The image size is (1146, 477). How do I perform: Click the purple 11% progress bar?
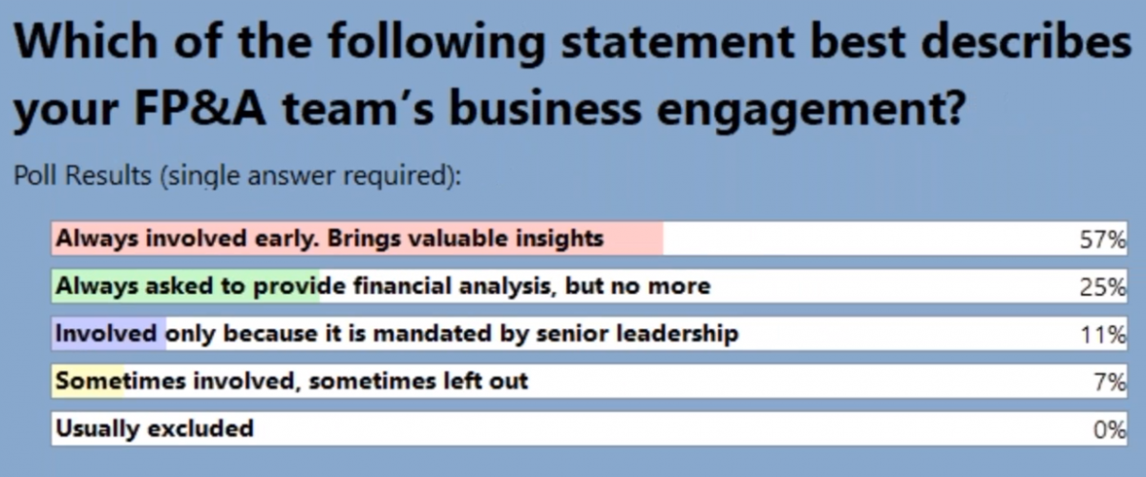tap(109, 334)
